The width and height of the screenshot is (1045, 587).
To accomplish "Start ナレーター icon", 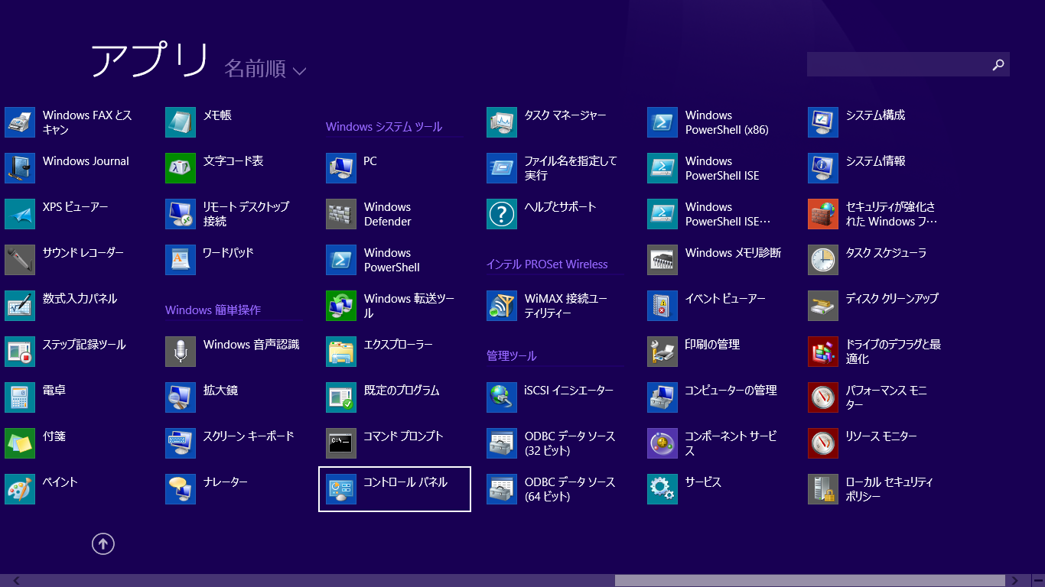I will pyautogui.click(x=181, y=489).
